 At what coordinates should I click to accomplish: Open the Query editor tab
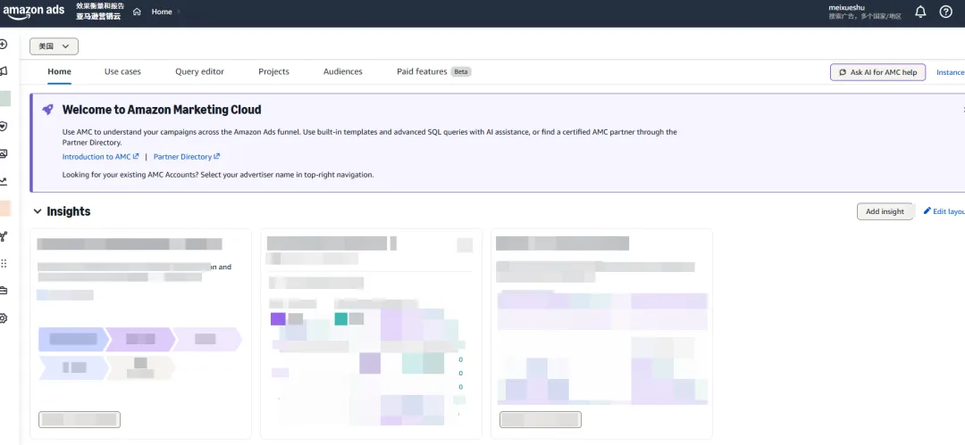click(x=199, y=71)
